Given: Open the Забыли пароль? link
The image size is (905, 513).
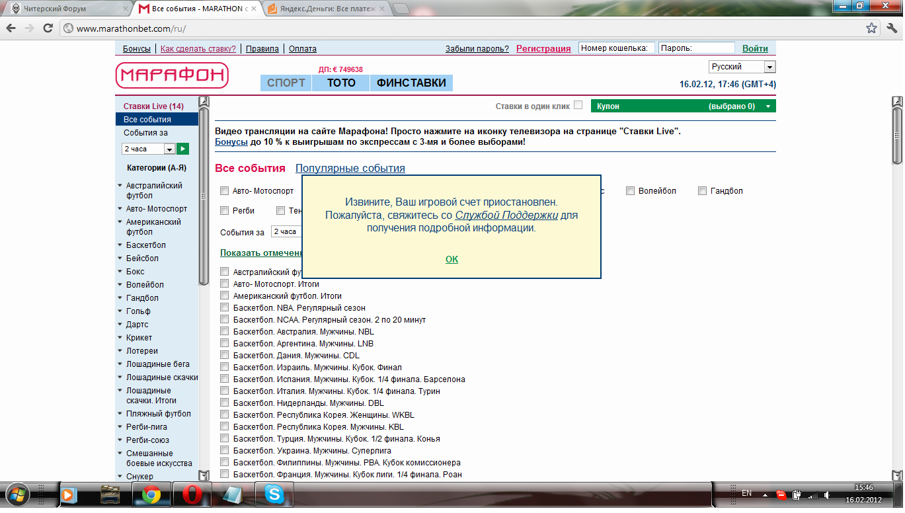Looking at the screenshot, I should point(477,48).
